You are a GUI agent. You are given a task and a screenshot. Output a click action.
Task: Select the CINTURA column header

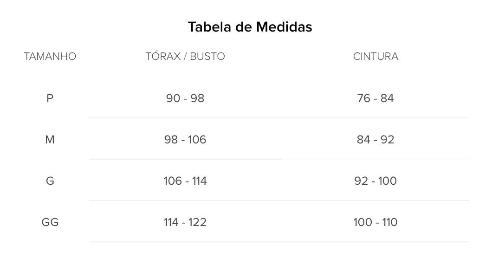click(x=375, y=57)
